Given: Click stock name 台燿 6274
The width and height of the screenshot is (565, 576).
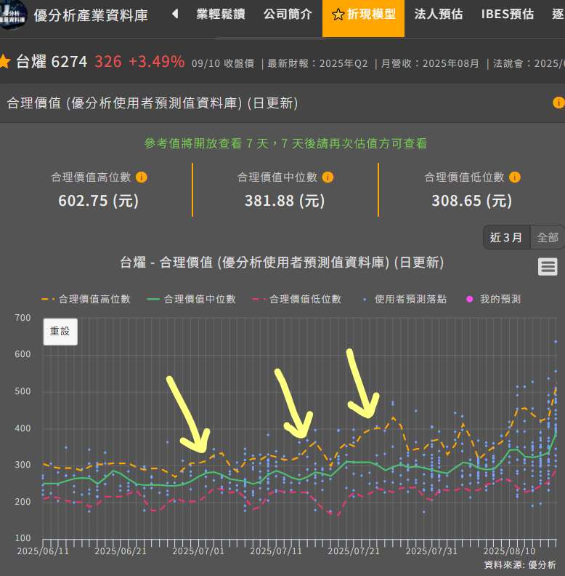Looking at the screenshot, I should (52, 61).
